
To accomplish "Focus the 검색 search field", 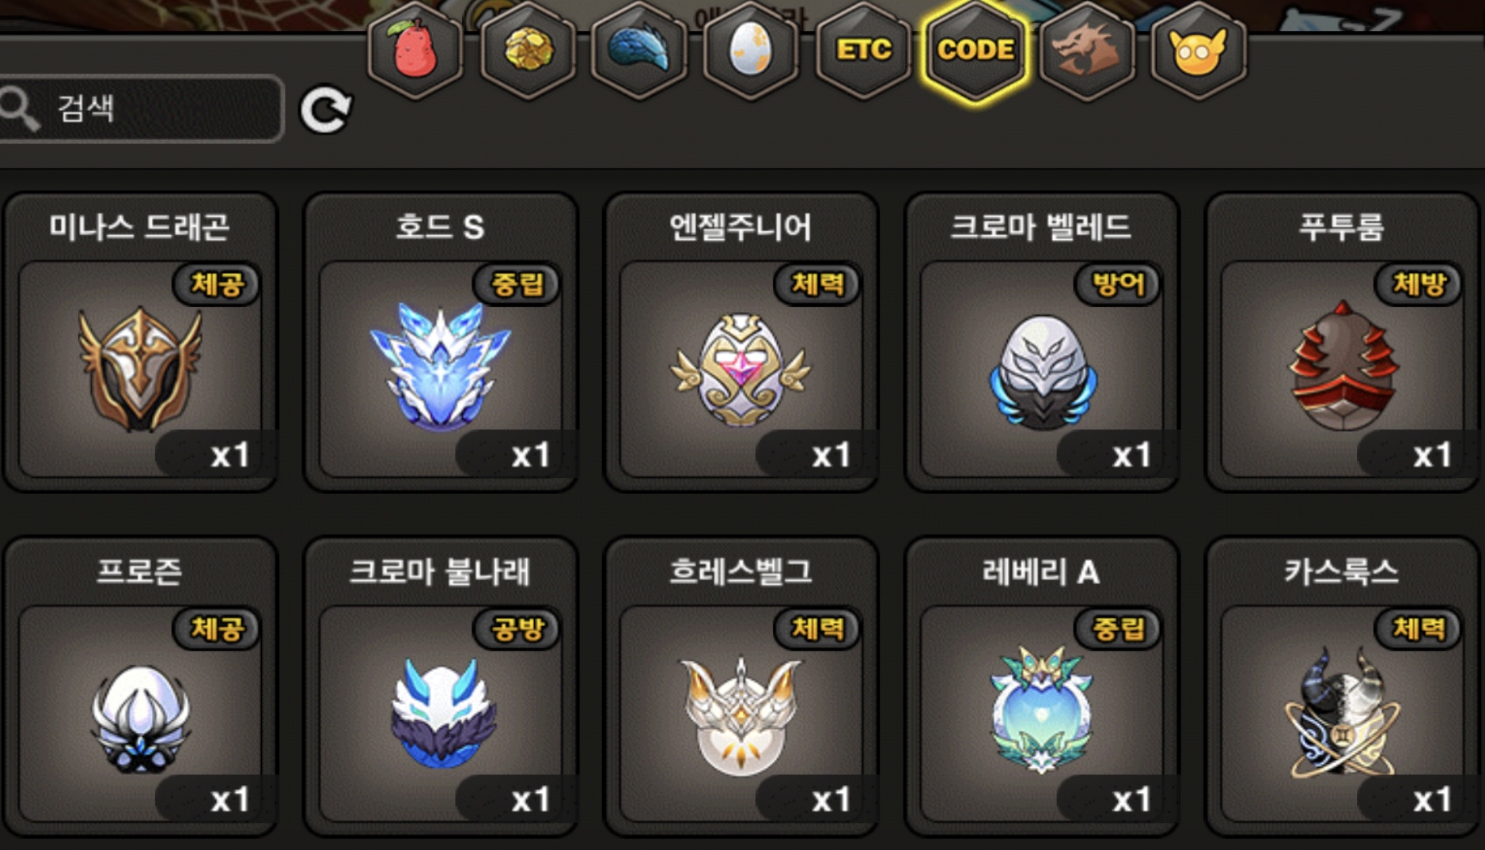I will pyautogui.click(x=139, y=108).
